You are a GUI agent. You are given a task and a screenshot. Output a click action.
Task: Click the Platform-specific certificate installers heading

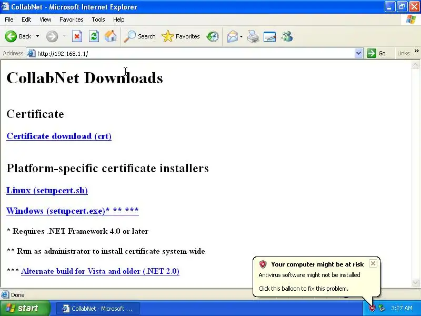tap(108, 168)
